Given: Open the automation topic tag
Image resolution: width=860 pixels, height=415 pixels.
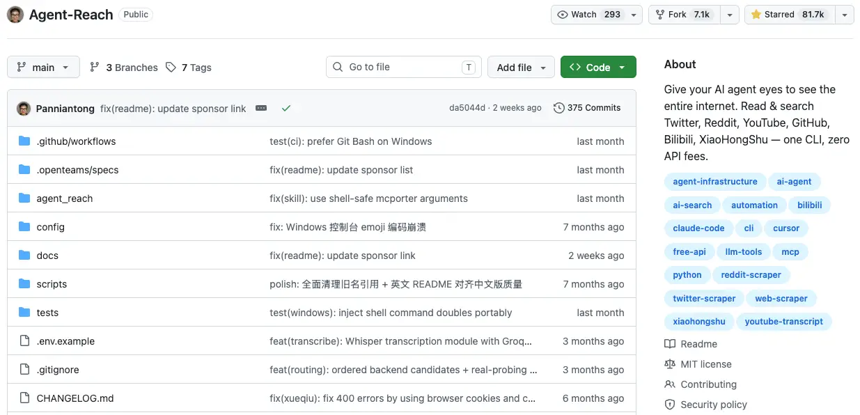Looking at the screenshot, I should (x=754, y=205).
